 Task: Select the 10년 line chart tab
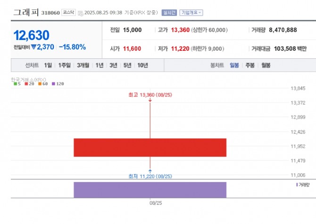tap(143, 65)
